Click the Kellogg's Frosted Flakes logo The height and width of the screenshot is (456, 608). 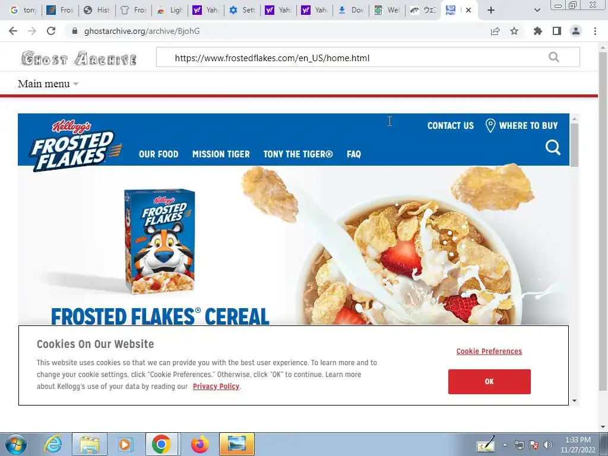click(75, 146)
